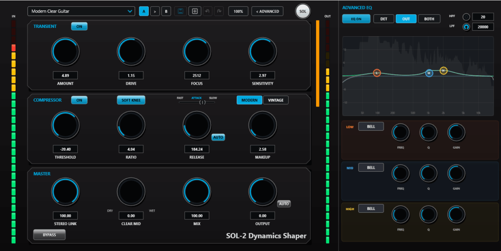The height and width of the screenshot is (251, 501).
Task: Toggle the EQ ON button
Action: (x=356, y=19)
